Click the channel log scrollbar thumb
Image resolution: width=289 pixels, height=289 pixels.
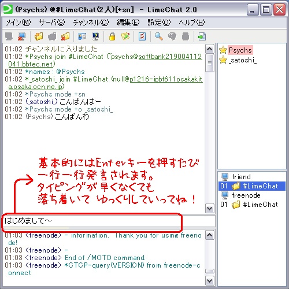(210, 63)
